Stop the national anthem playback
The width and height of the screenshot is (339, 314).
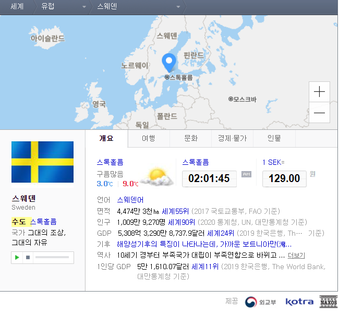pos(28,257)
